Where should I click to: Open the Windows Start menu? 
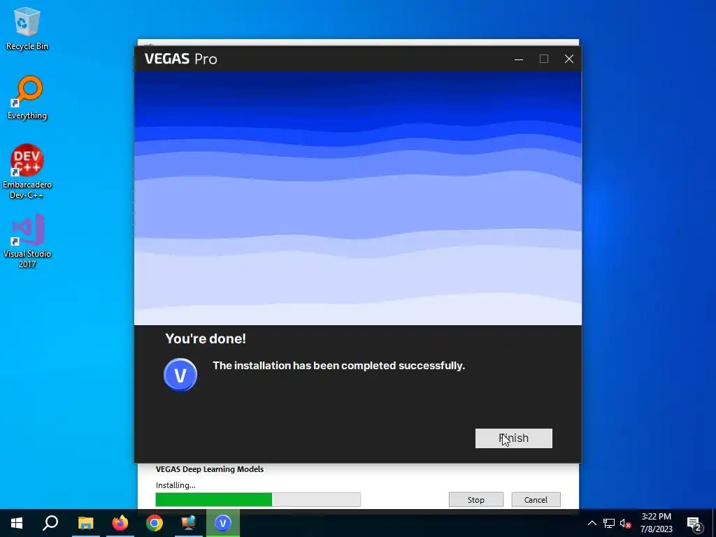(x=17, y=523)
